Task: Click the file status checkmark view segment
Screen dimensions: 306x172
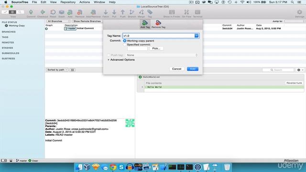Action: tap(5, 12)
